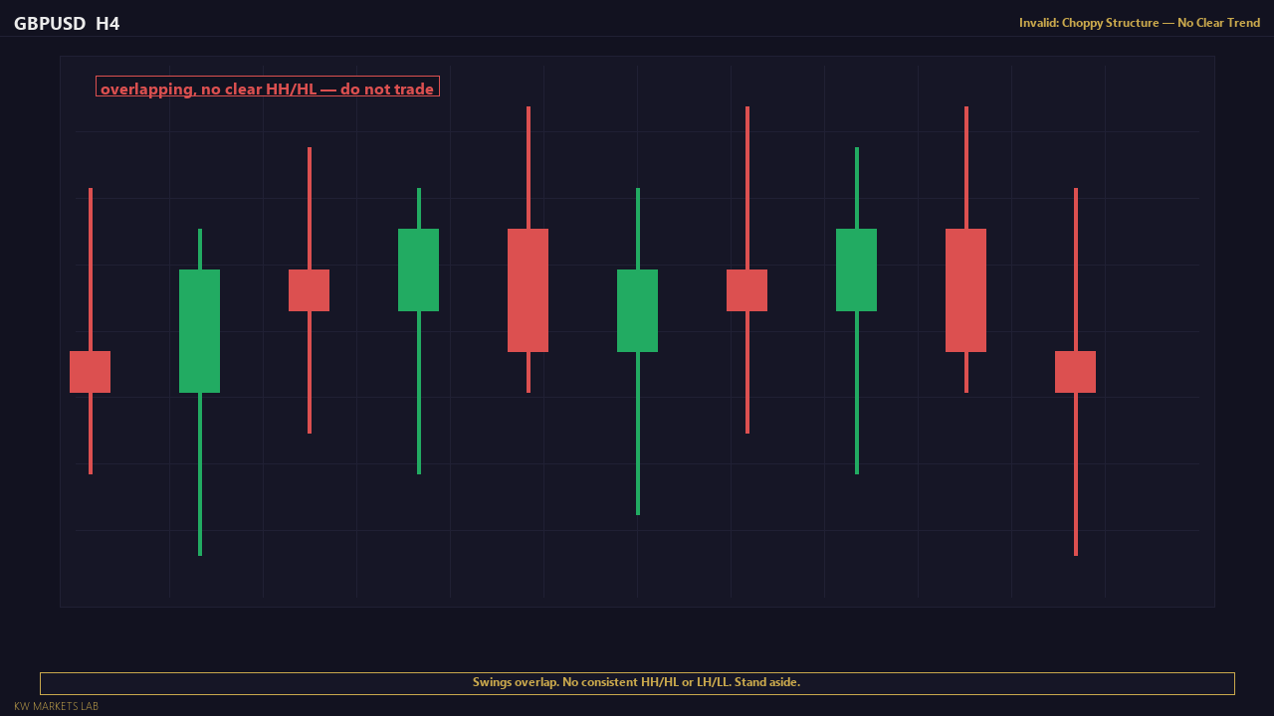
Task: Select the red overlapping do-not-trade annotation box
Action: (x=268, y=87)
